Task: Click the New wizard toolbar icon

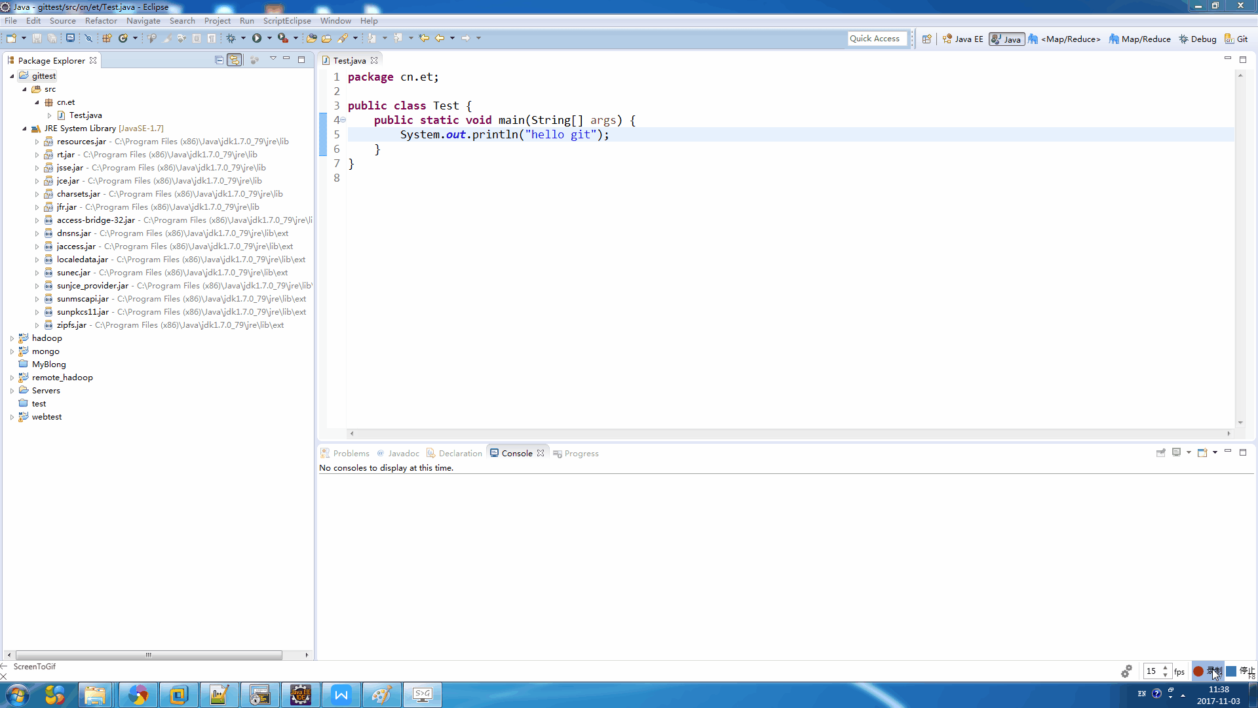Action: [11, 38]
